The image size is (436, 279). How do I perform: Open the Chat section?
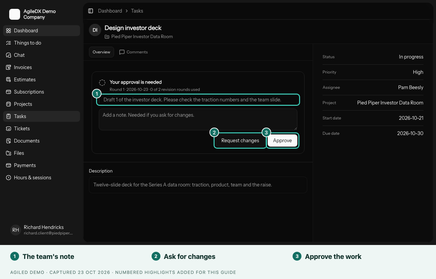tap(42, 55)
